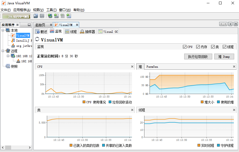
Task: Collapse the 远程 remote tree node
Action: click(x=3, y=51)
